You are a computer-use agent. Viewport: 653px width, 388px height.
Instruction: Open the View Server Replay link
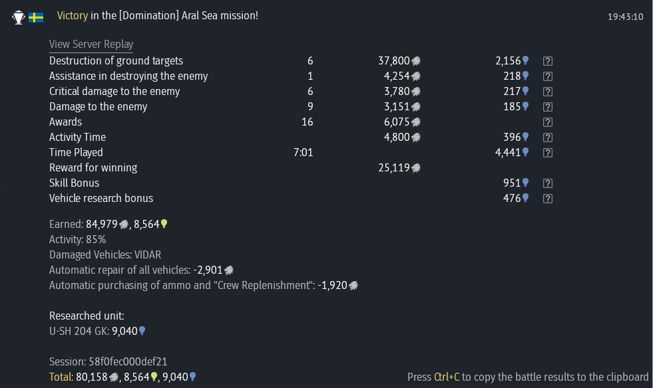pos(91,45)
